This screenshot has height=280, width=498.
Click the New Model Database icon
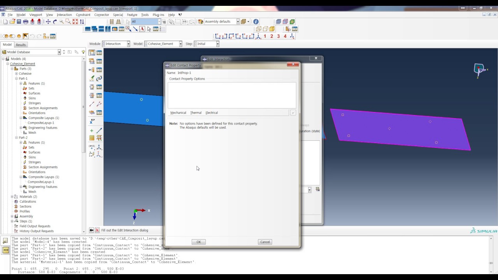tap(5, 22)
